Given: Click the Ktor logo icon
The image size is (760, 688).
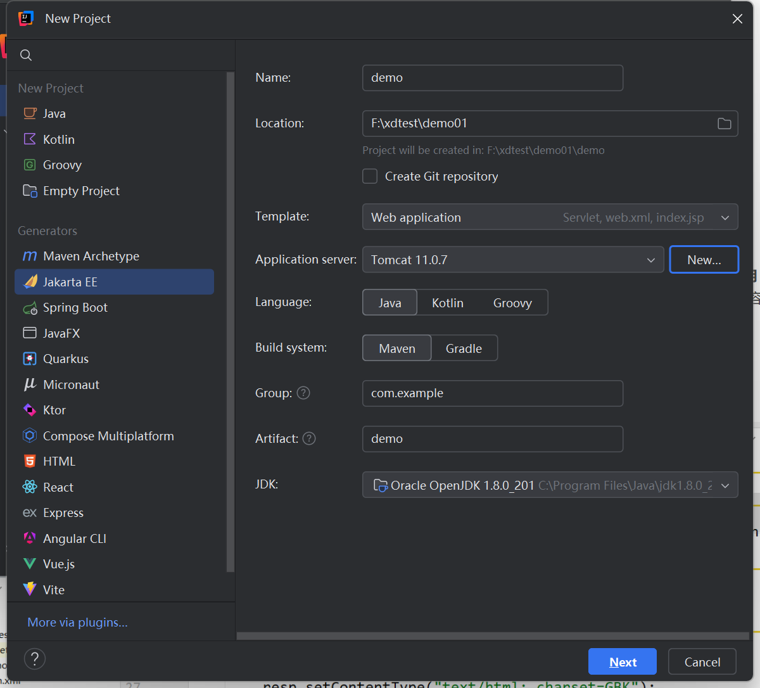Looking at the screenshot, I should coord(30,410).
